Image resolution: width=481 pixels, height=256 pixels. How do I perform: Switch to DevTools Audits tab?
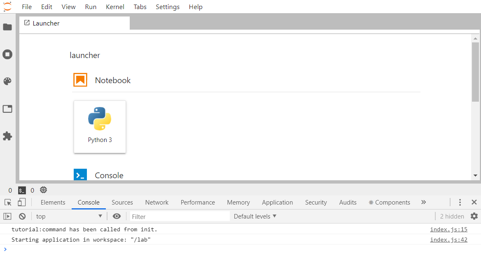[348, 202]
